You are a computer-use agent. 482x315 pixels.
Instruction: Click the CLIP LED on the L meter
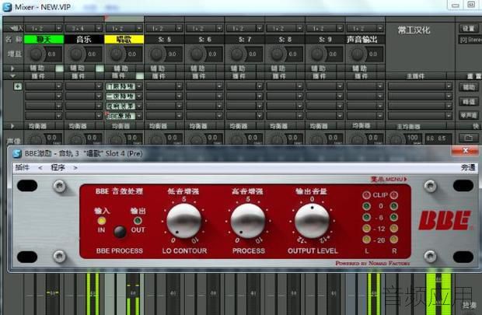366,195
